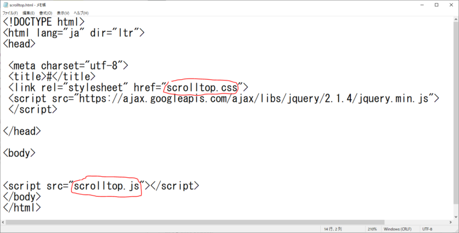Click the link rel="stylesheet" text
Screen dimensions: 459x233
[x=68, y=88]
